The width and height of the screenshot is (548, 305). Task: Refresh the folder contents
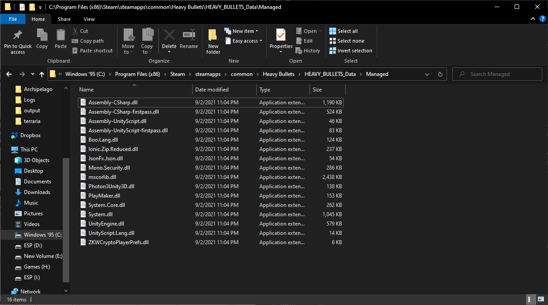point(440,74)
